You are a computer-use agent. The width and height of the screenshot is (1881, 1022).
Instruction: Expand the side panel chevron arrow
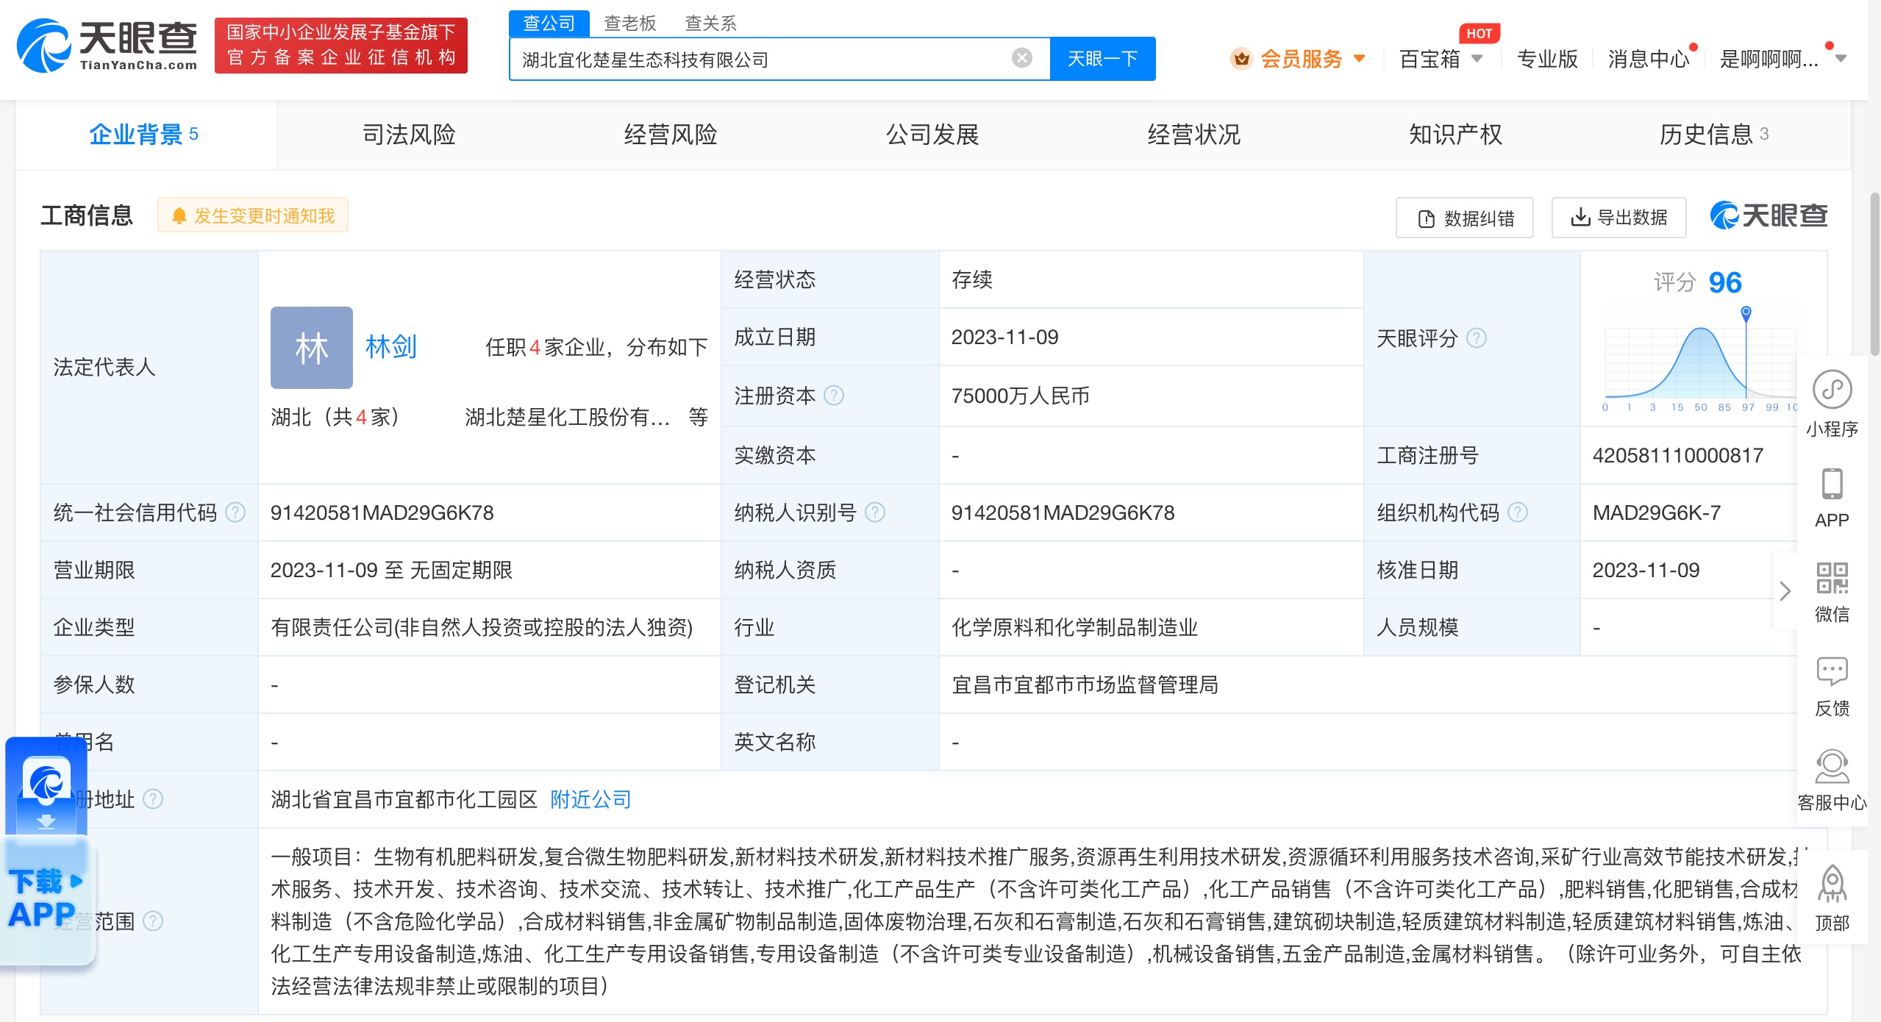point(1785,590)
